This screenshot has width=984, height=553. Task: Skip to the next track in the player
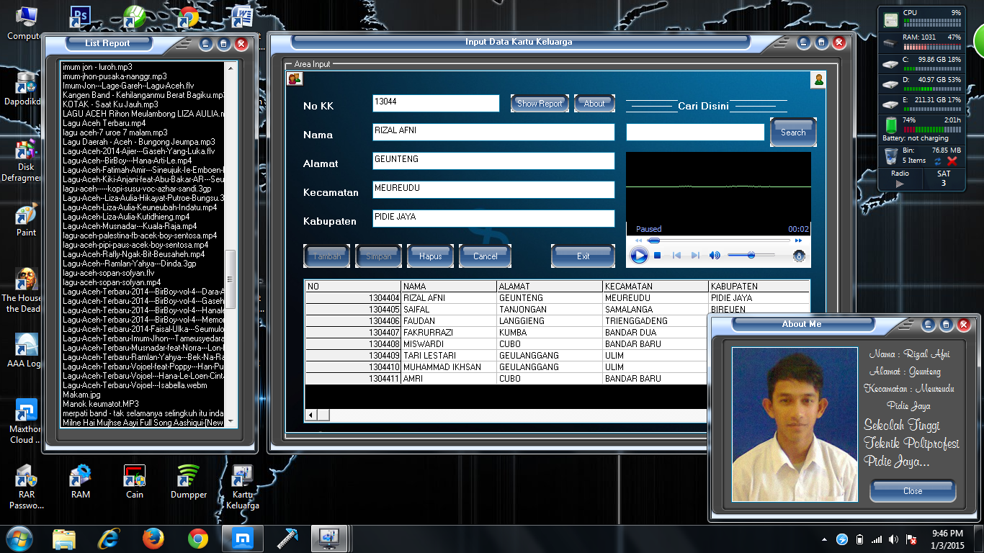tap(694, 255)
